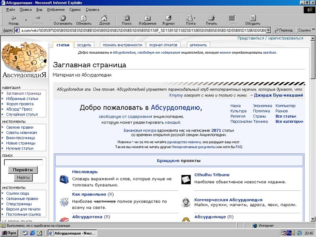
Task: Open Избранное (Favorites) from the toolbar
Action: 147,19
